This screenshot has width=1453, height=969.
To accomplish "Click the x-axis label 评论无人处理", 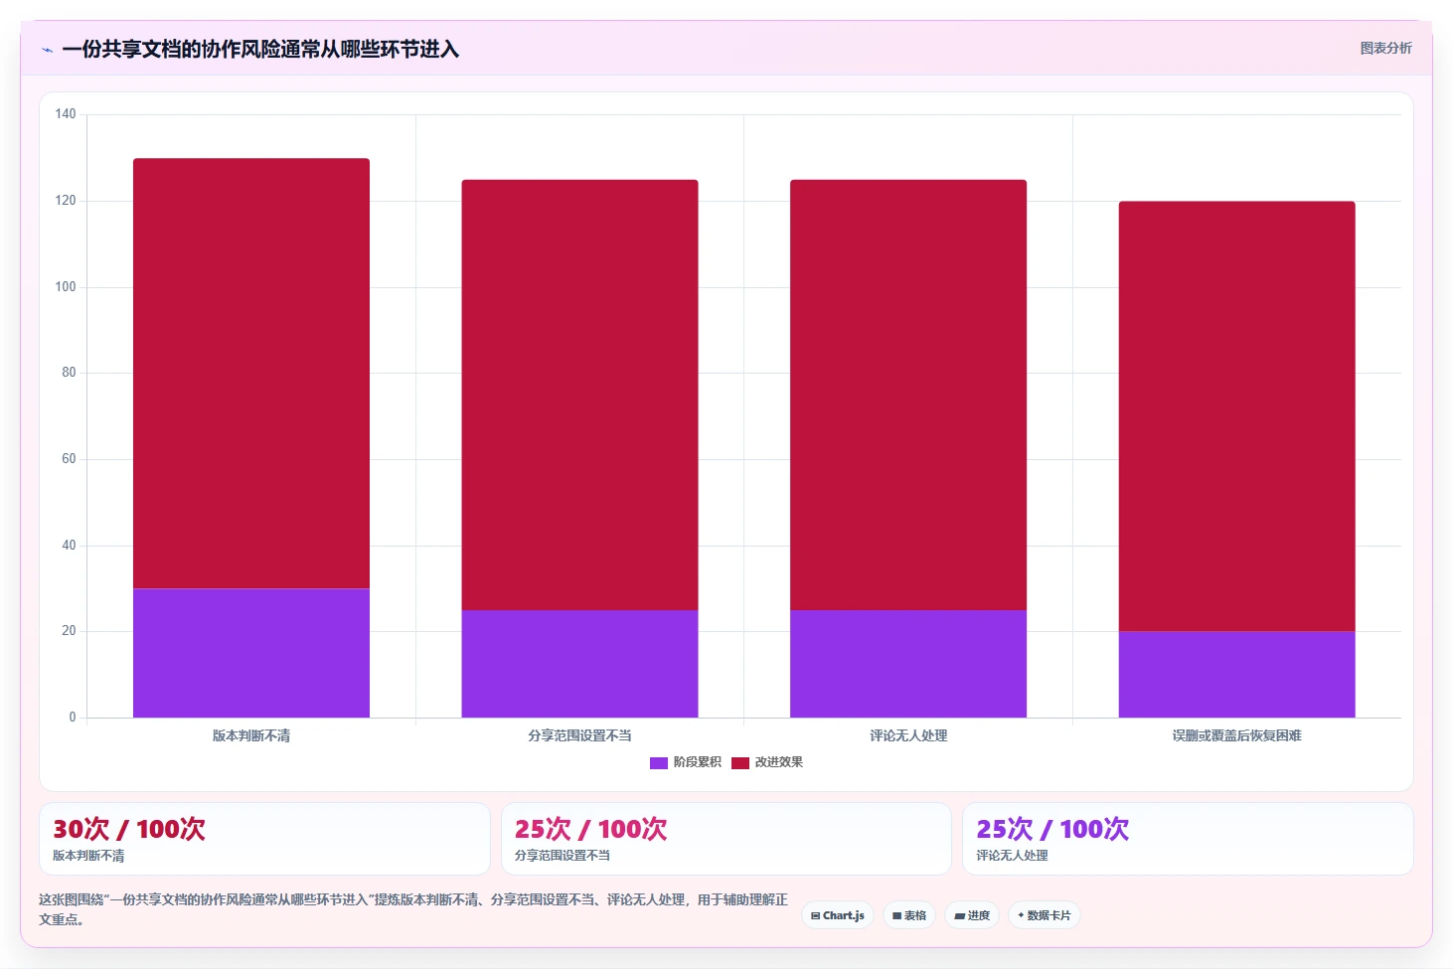I will pyautogui.click(x=908, y=736).
